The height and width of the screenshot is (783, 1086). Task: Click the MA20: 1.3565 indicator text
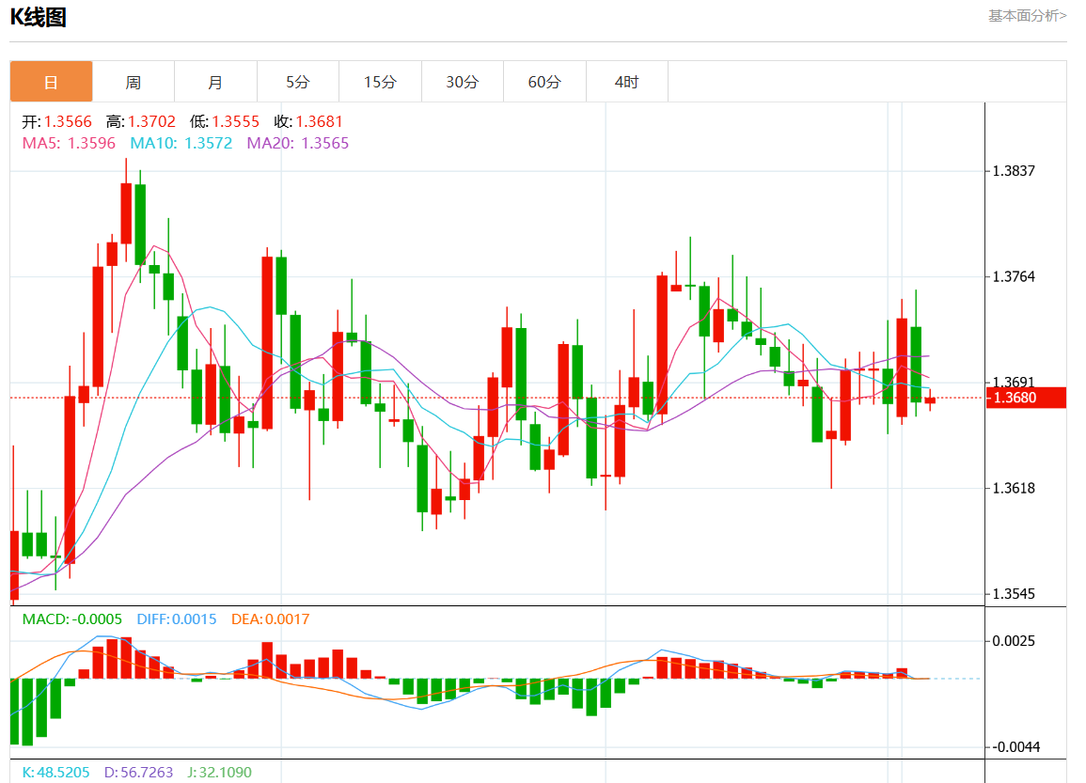298,143
